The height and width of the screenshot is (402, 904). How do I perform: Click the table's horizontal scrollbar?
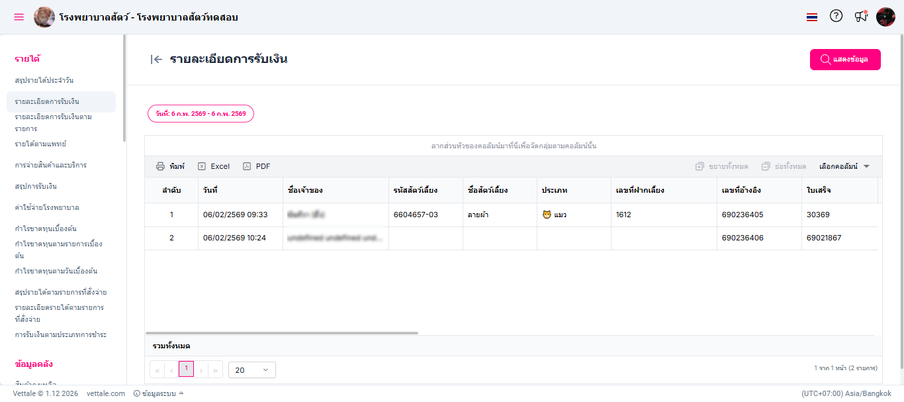pos(282,332)
